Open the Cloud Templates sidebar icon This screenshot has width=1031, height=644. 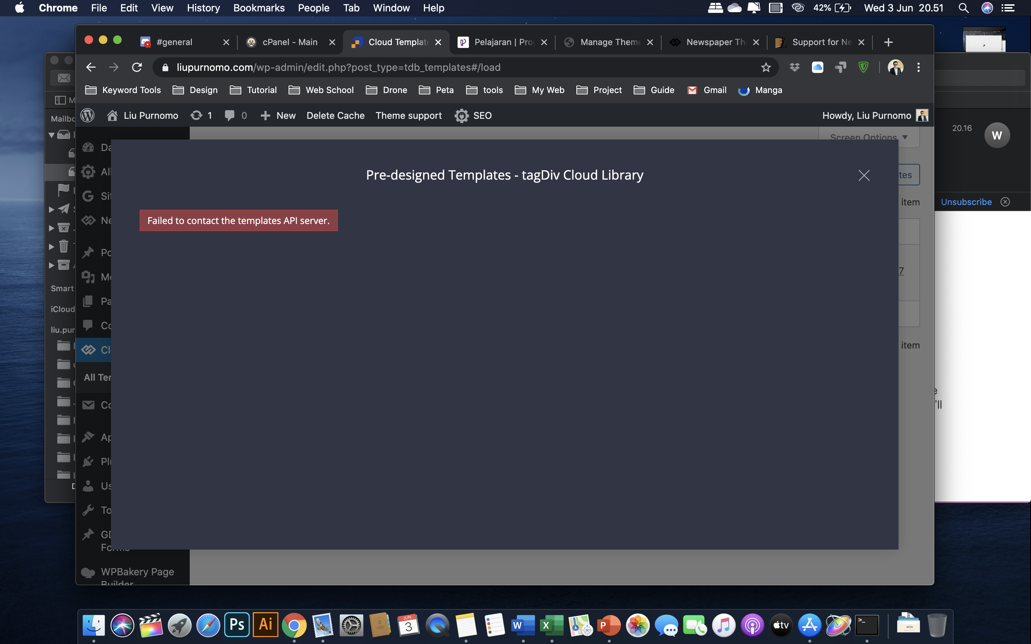(x=88, y=350)
